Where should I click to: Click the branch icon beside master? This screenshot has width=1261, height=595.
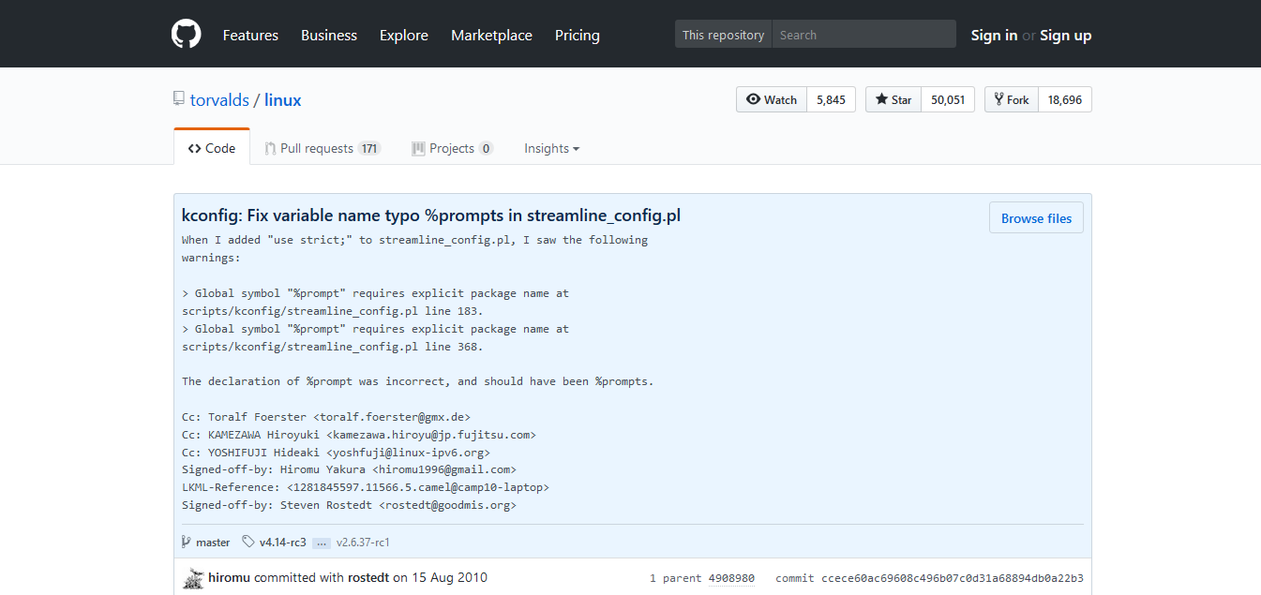(187, 542)
